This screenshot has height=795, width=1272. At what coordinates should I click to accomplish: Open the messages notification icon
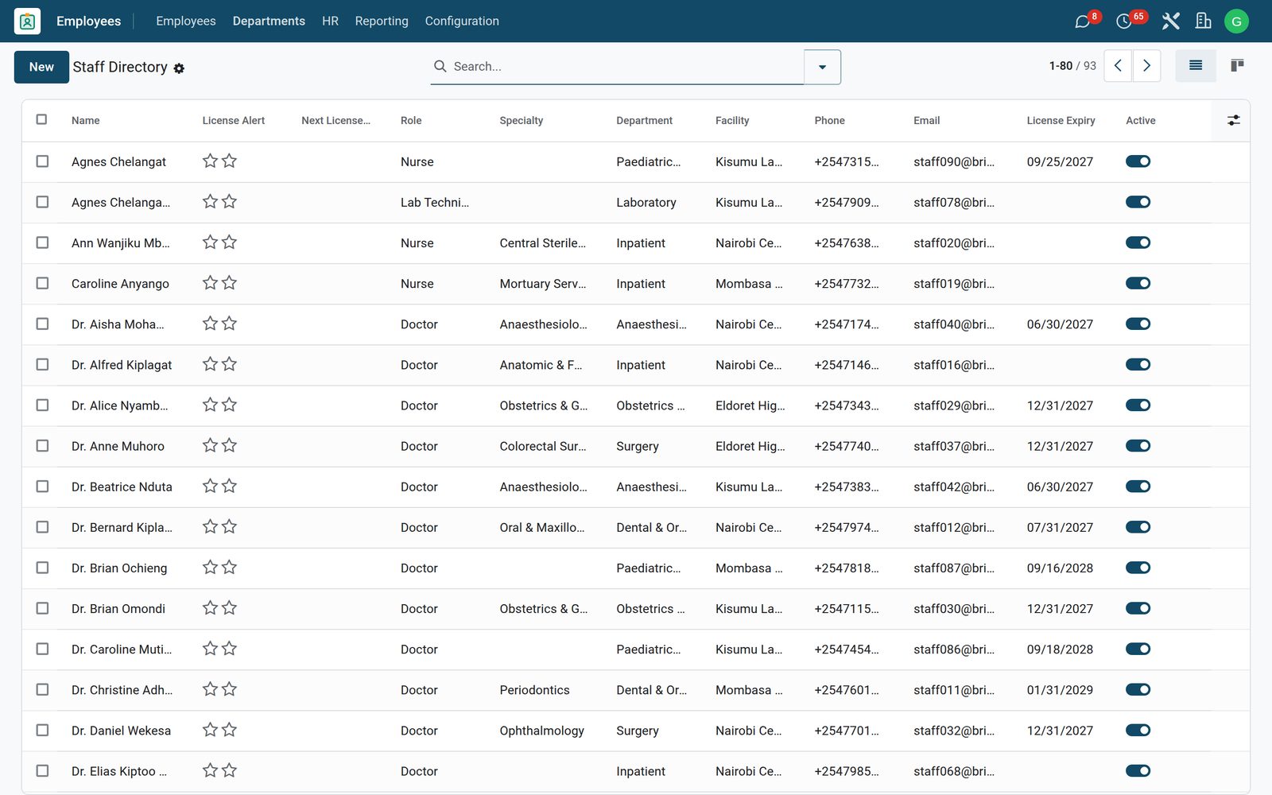coord(1082,21)
